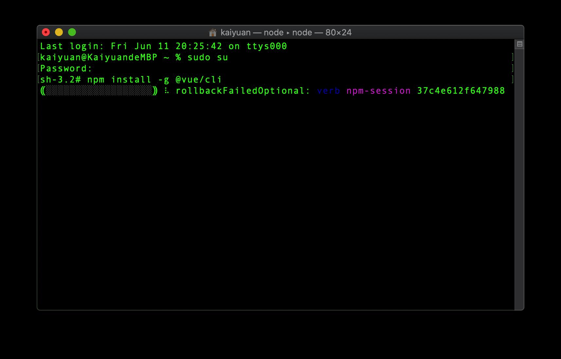Viewport: 561px width, 359px height.
Task: Click the split pane icon near the scrollbar
Action: click(x=519, y=44)
